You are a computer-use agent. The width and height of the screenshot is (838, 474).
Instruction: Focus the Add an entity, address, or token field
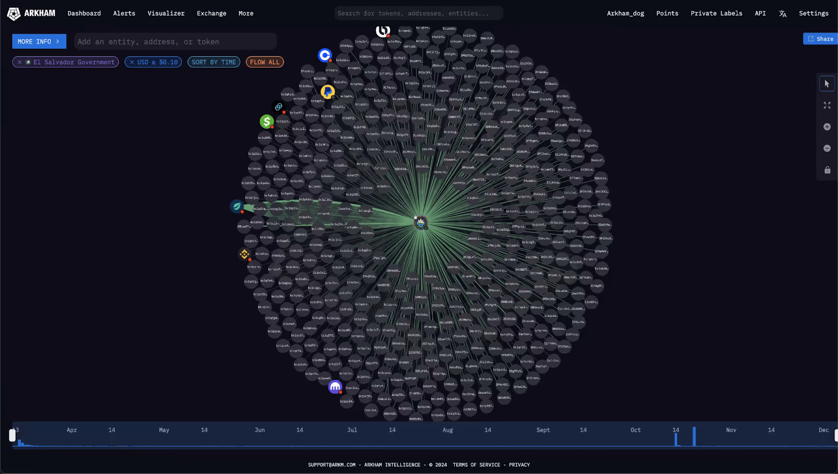175,41
